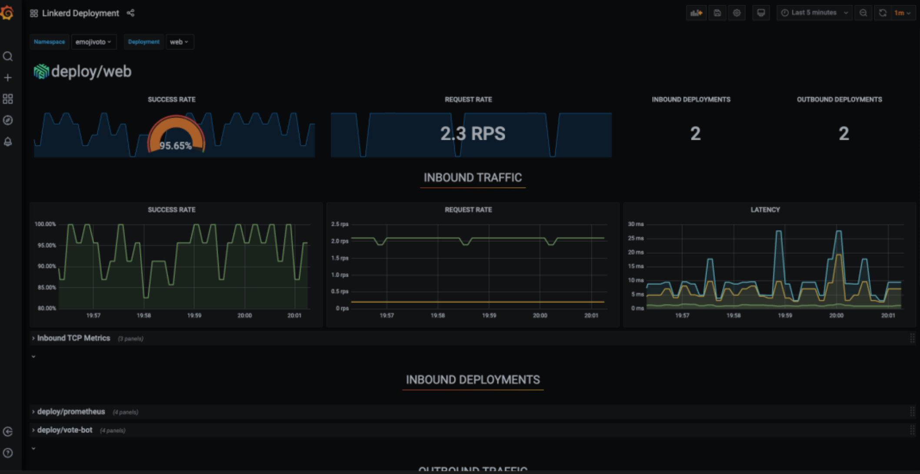920x474 pixels.
Task: Open the top REQUEST RATE panel title
Action: point(468,99)
